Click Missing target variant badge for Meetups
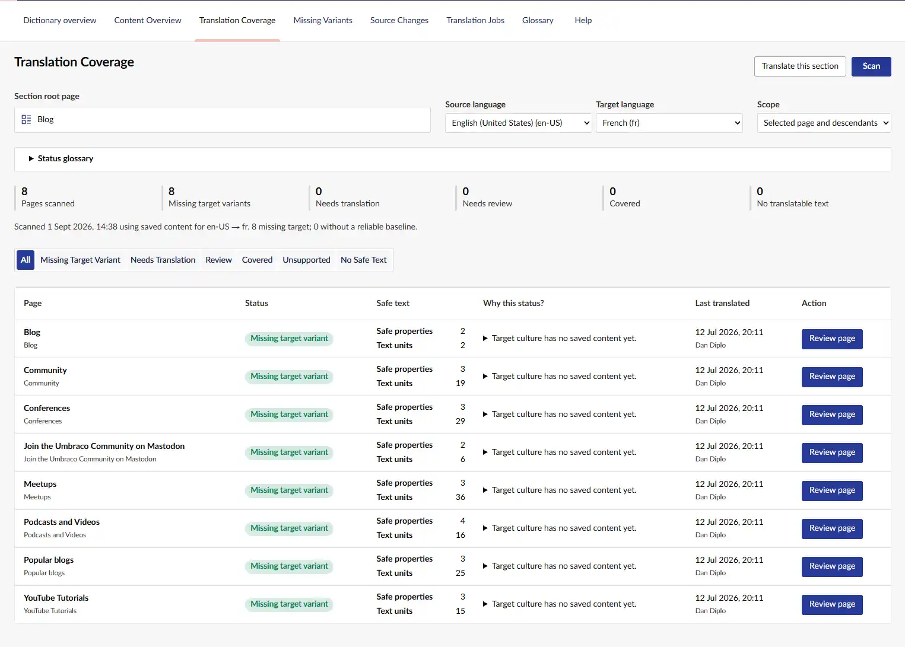 [x=289, y=490]
